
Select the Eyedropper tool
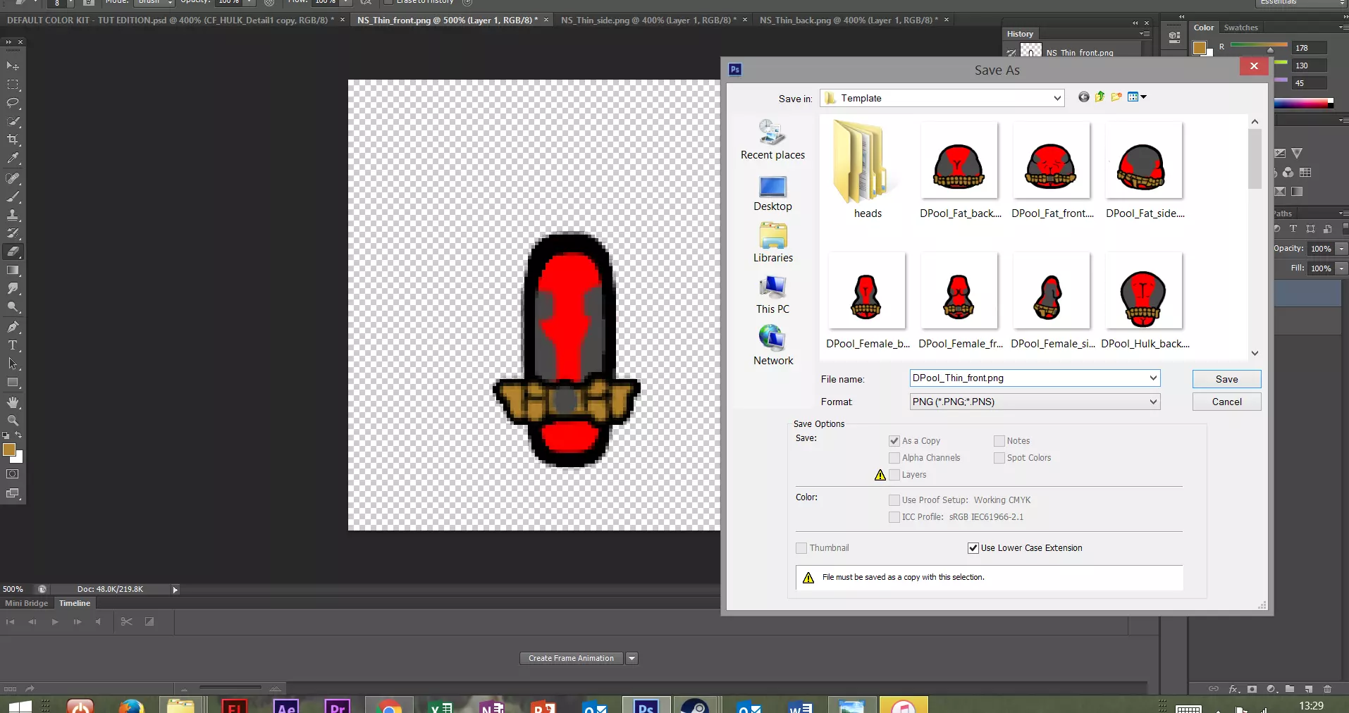click(13, 159)
